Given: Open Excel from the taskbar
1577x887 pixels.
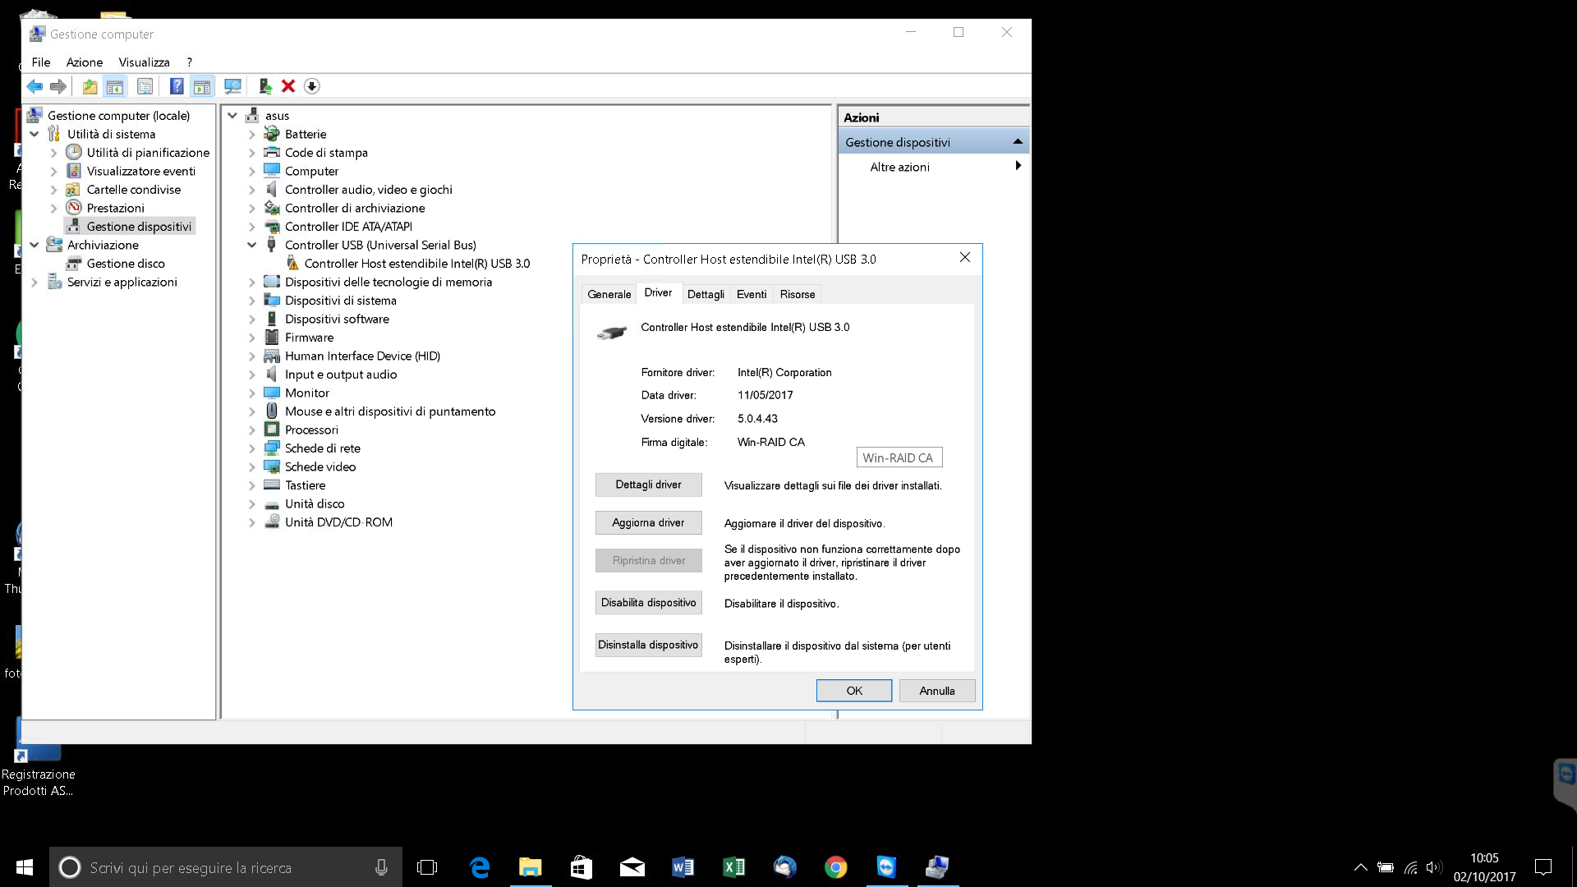Looking at the screenshot, I should (x=734, y=867).
